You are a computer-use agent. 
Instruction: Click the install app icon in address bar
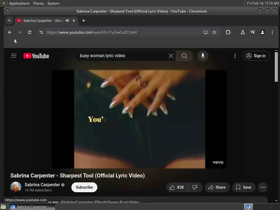point(206,32)
